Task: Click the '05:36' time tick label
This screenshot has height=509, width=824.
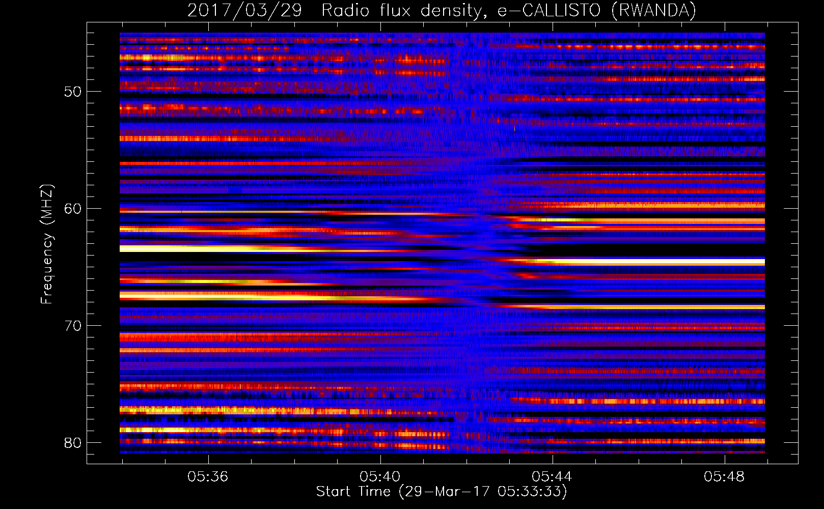Action: coord(208,476)
